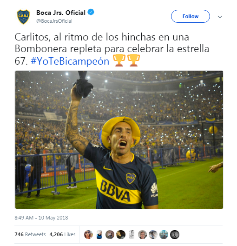Image resolution: width=237 pixels, height=246 pixels.
Task: Click the second trophy emoji
Action: click(x=133, y=60)
